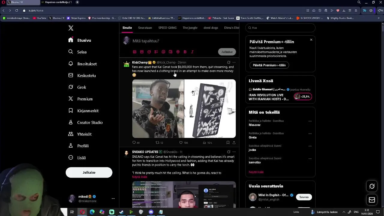
Task: Expand Näytä lisää on SNEAKO post
Action: point(139,177)
